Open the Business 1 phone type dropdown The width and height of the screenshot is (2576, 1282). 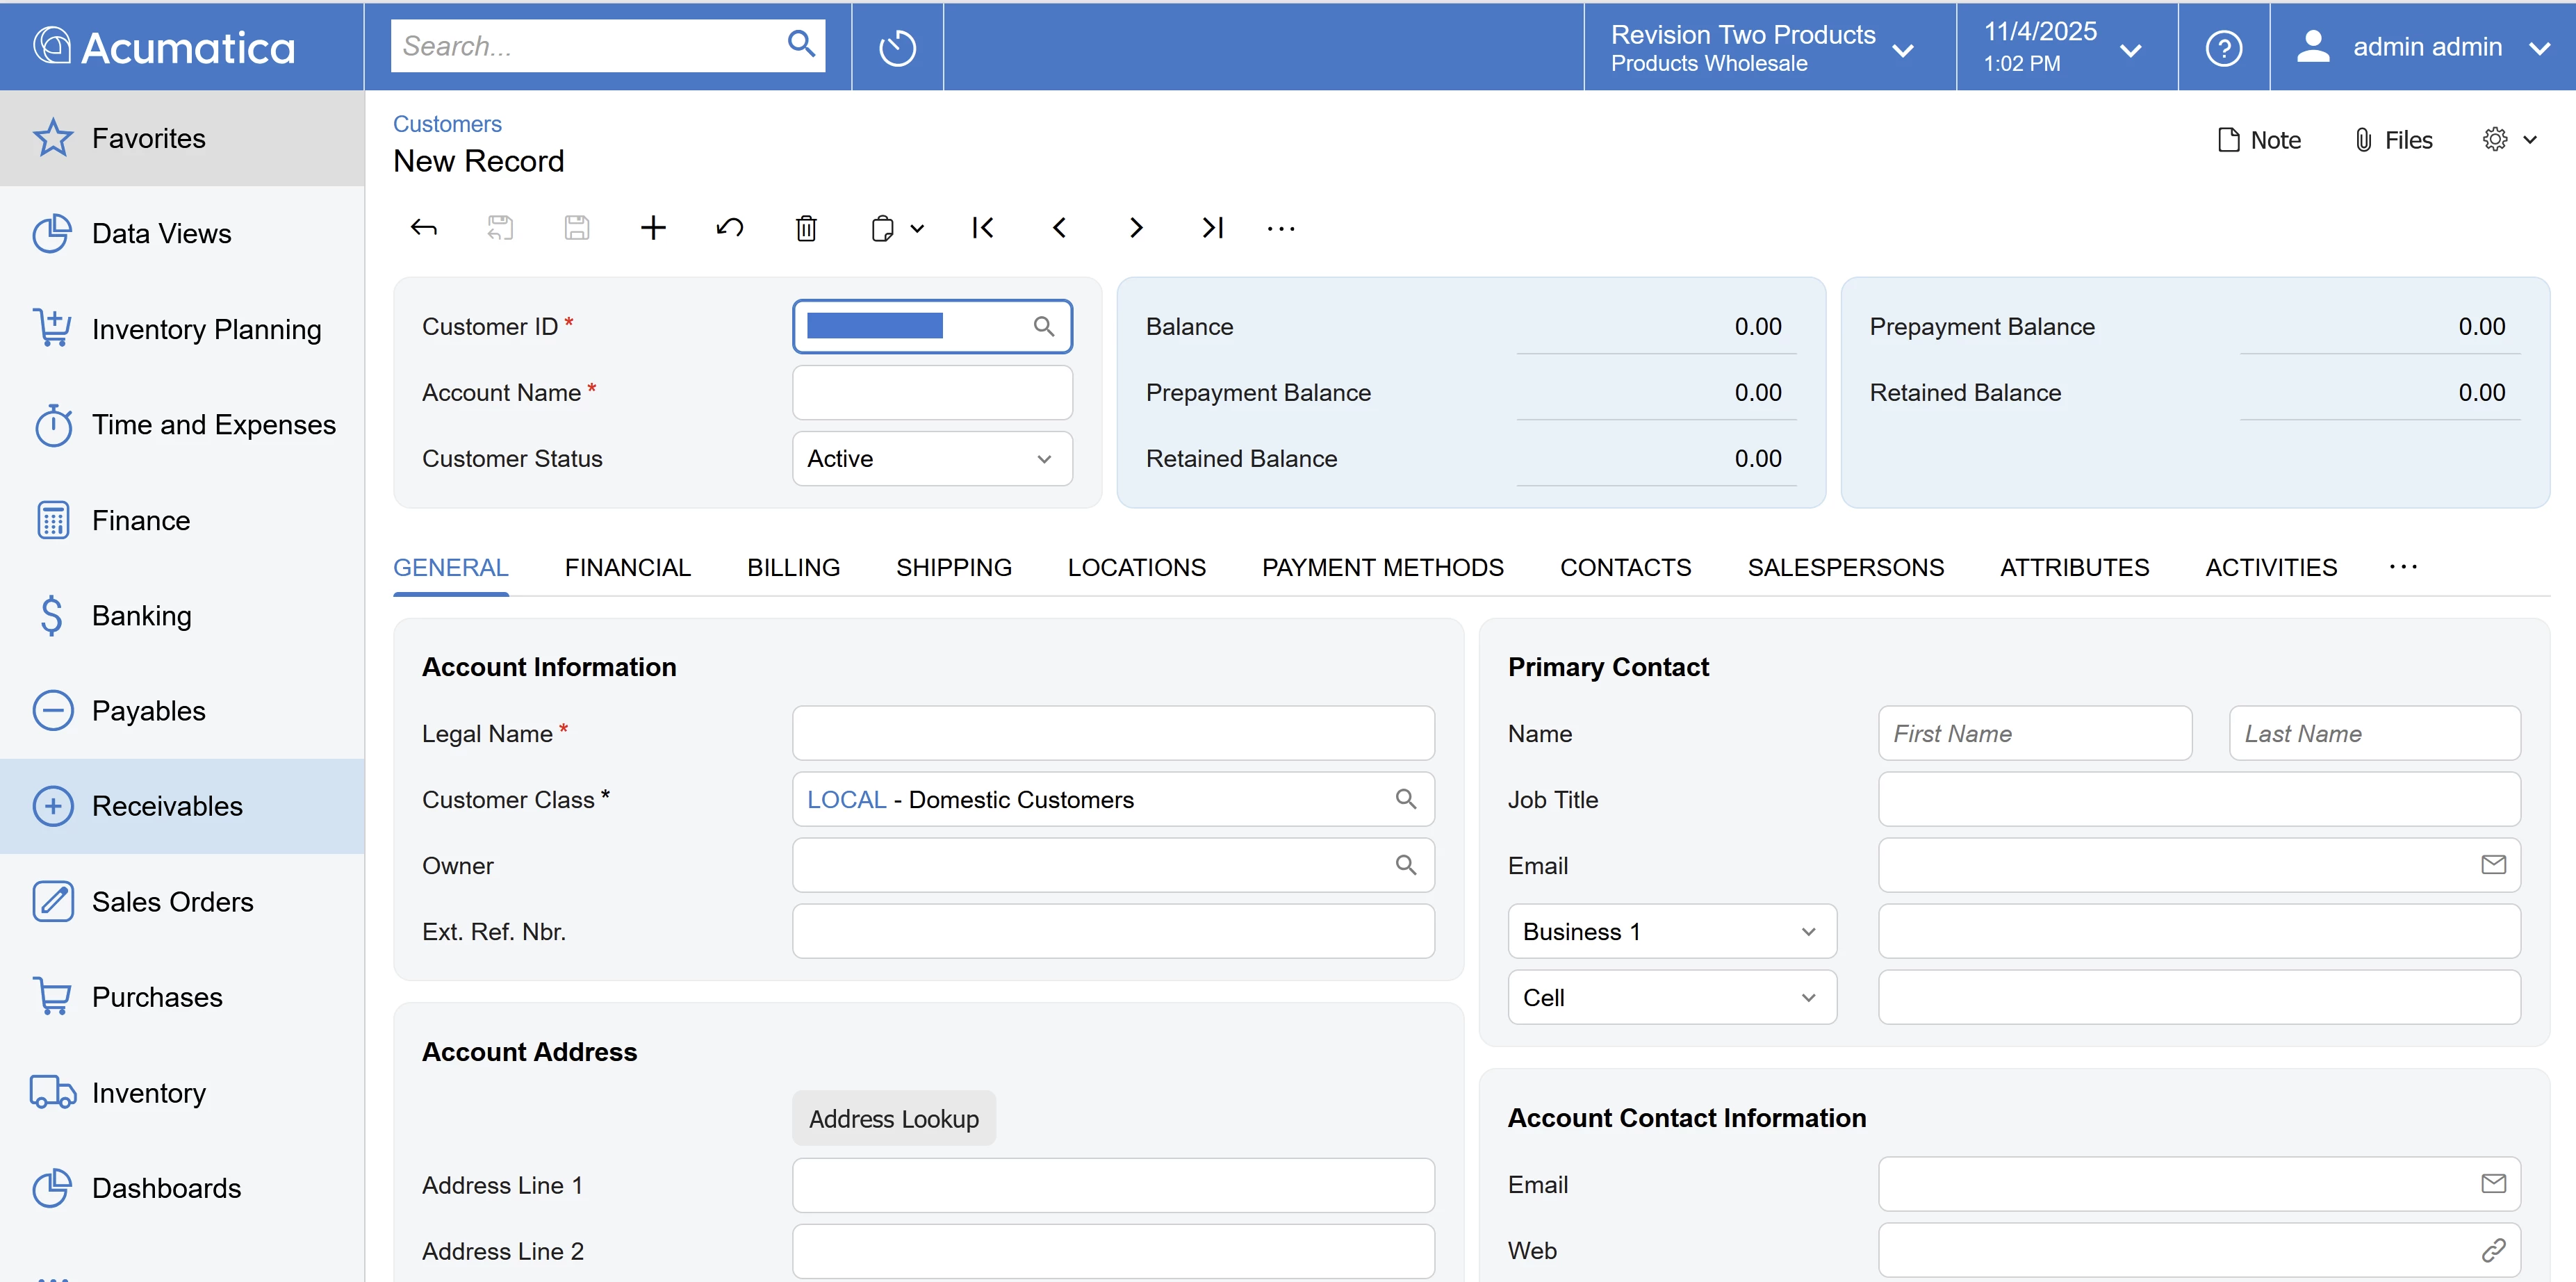(x=1671, y=932)
